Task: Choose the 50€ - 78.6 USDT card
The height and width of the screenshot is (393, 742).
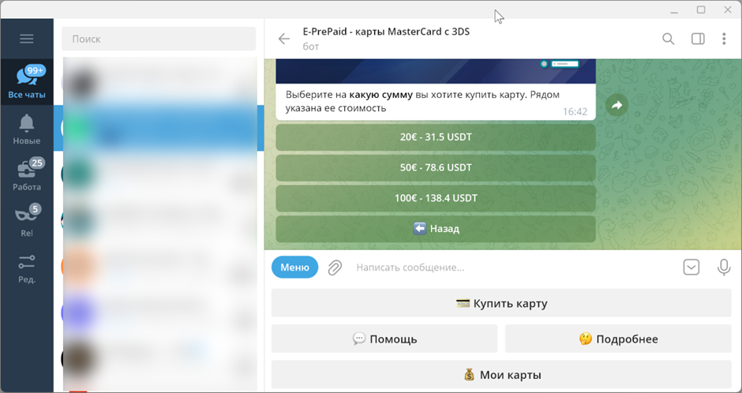Action: click(x=436, y=167)
